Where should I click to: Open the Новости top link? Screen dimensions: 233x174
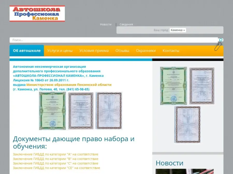(x=106, y=24)
